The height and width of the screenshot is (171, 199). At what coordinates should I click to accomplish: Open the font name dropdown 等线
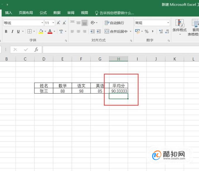coord(24,23)
